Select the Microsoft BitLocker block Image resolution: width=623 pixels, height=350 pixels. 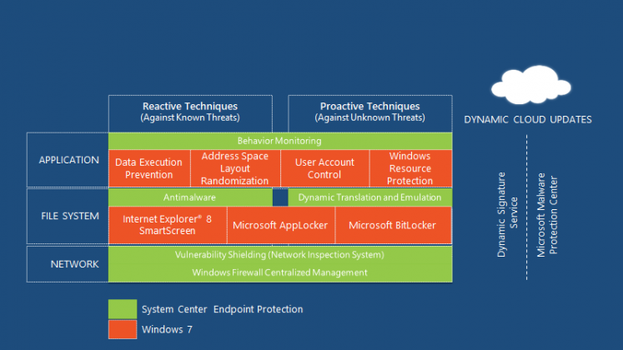point(394,225)
